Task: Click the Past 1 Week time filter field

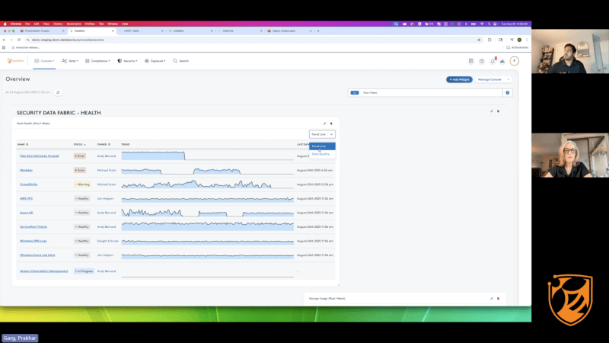Action: click(x=425, y=92)
